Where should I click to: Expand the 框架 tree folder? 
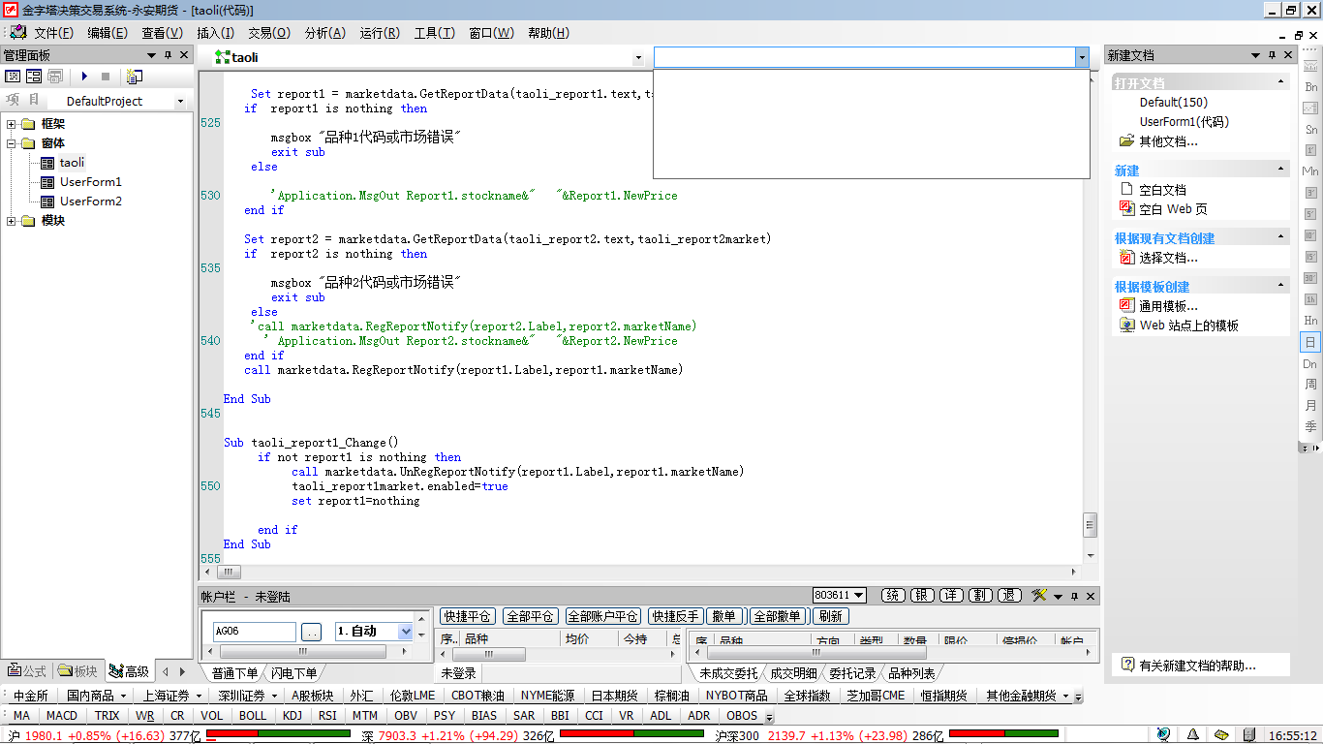point(12,124)
